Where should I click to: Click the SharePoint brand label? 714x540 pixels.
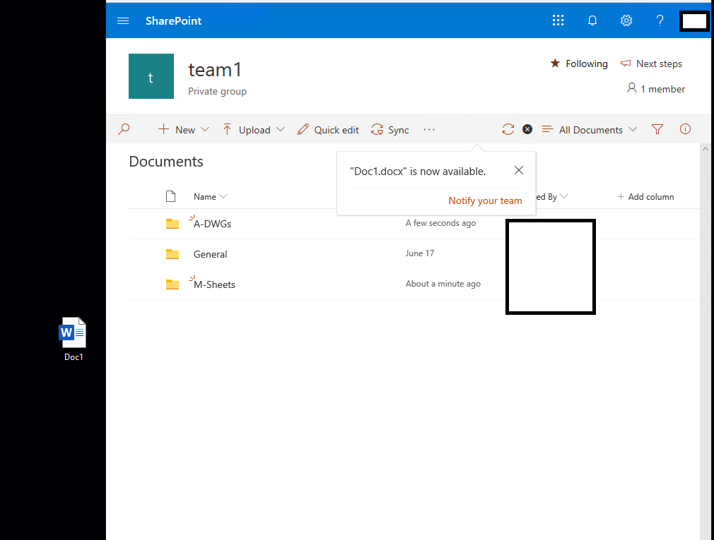click(x=173, y=21)
